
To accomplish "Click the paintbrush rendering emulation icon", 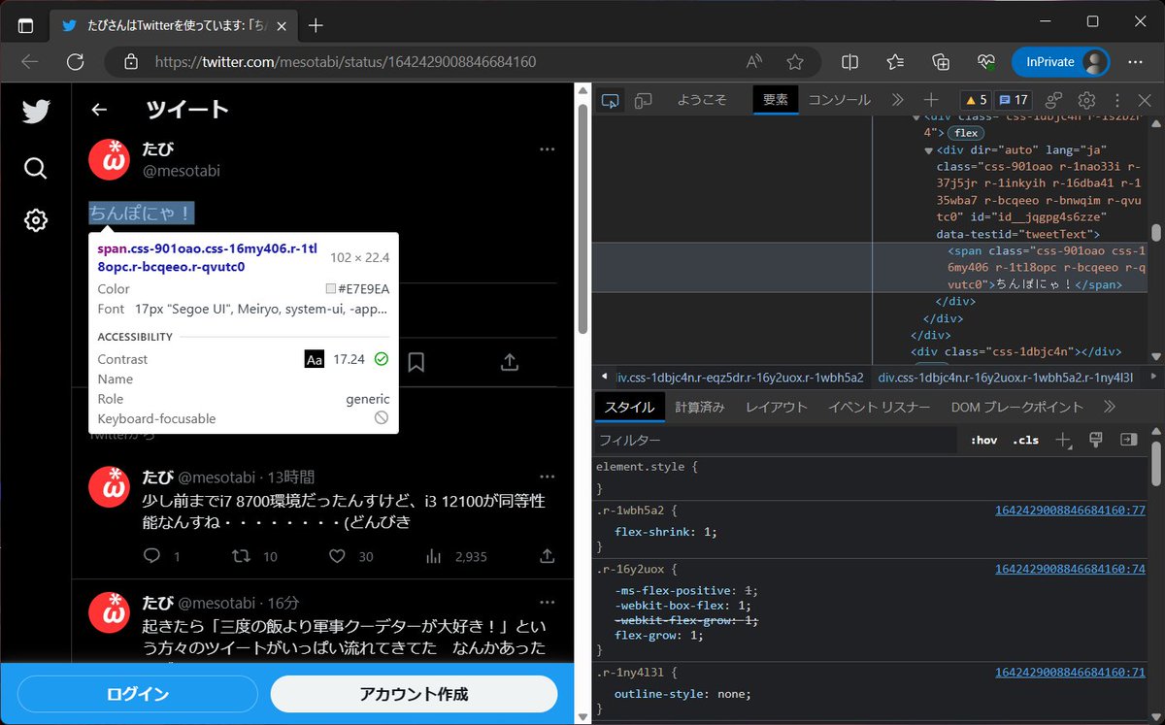I will click(1095, 440).
